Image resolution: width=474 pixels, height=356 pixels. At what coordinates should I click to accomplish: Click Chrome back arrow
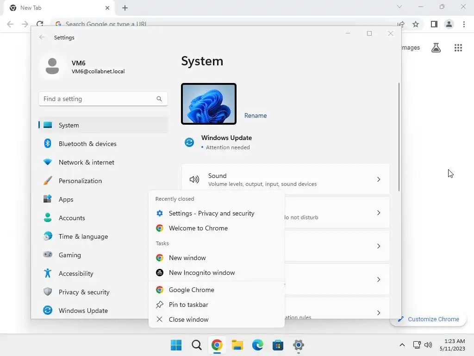(10, 24)
